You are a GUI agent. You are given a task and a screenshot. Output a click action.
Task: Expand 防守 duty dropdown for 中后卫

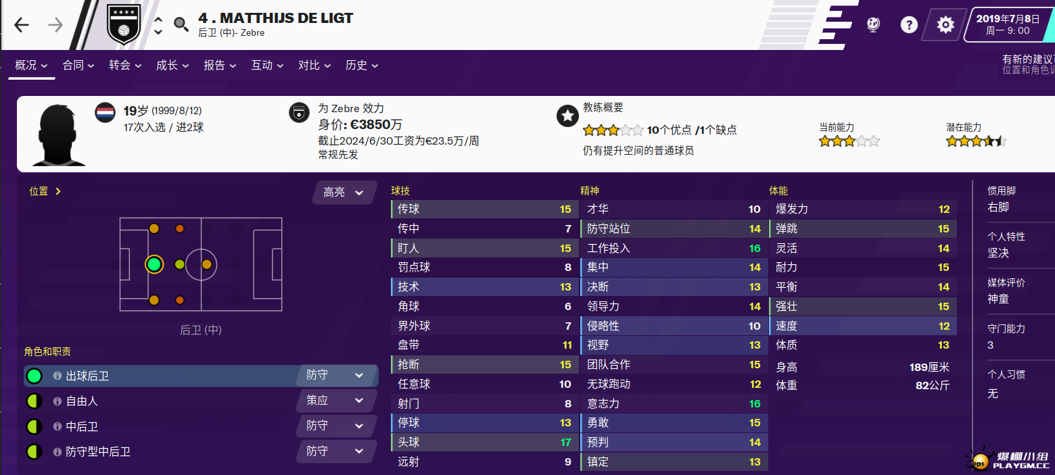coord(335,426)
